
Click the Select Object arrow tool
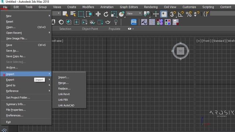click(x=65, y=14)
